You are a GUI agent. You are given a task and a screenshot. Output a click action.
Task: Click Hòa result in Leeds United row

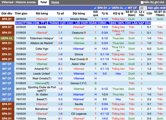point(118,74)
